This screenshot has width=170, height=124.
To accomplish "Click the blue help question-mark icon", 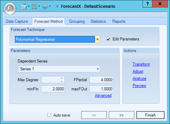I will [45, 6].
